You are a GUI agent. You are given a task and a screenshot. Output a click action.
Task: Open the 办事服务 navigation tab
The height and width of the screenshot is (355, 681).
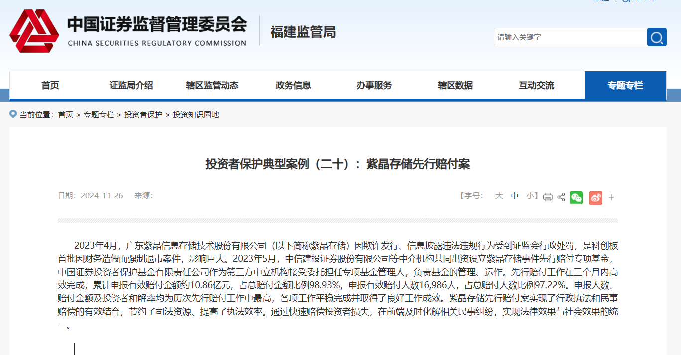pos(374,85)
